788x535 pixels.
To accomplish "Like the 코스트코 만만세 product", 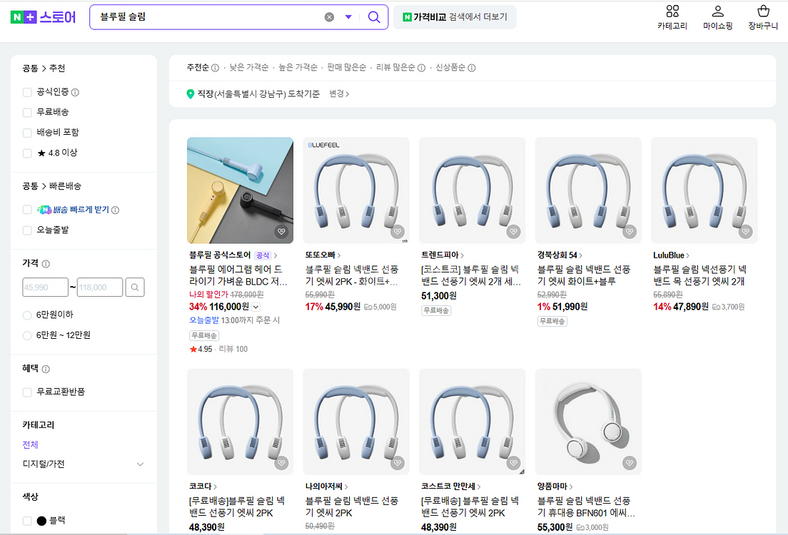I will (513, 463).
